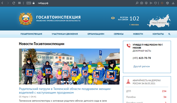This screenshot has height=103, width=177.
Task: Click the Новости Госавтоинспекции heading
Action: pyautogui.click(x=41, y=44)
